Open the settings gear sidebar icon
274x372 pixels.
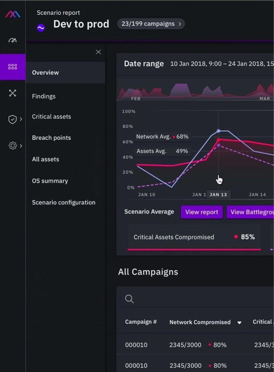[x=13, y=146]
